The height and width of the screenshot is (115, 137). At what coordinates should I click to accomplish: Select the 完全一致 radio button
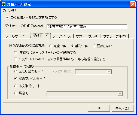tap(50, 46)
